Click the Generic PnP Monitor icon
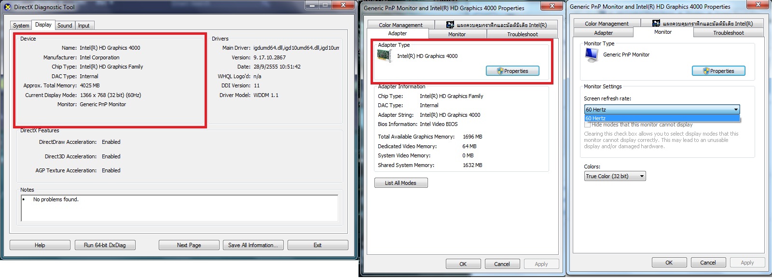The image size is (772, 279). [x=592, y=55]
